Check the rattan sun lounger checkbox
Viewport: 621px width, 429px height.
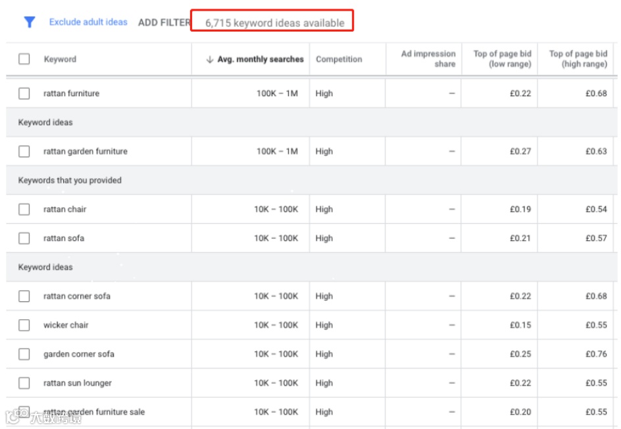pos(24,383)
